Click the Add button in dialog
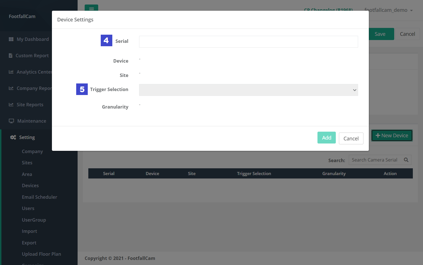This screenshot has height=265, width=423. coord(326,138)
